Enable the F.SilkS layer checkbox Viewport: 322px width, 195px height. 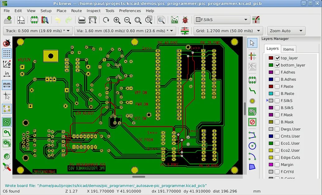(277, 101)
